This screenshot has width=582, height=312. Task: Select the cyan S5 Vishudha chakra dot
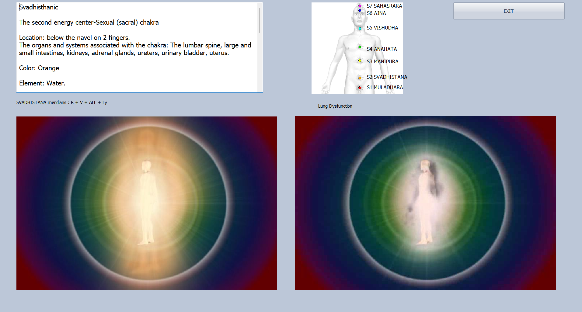[x=360, y=28]
